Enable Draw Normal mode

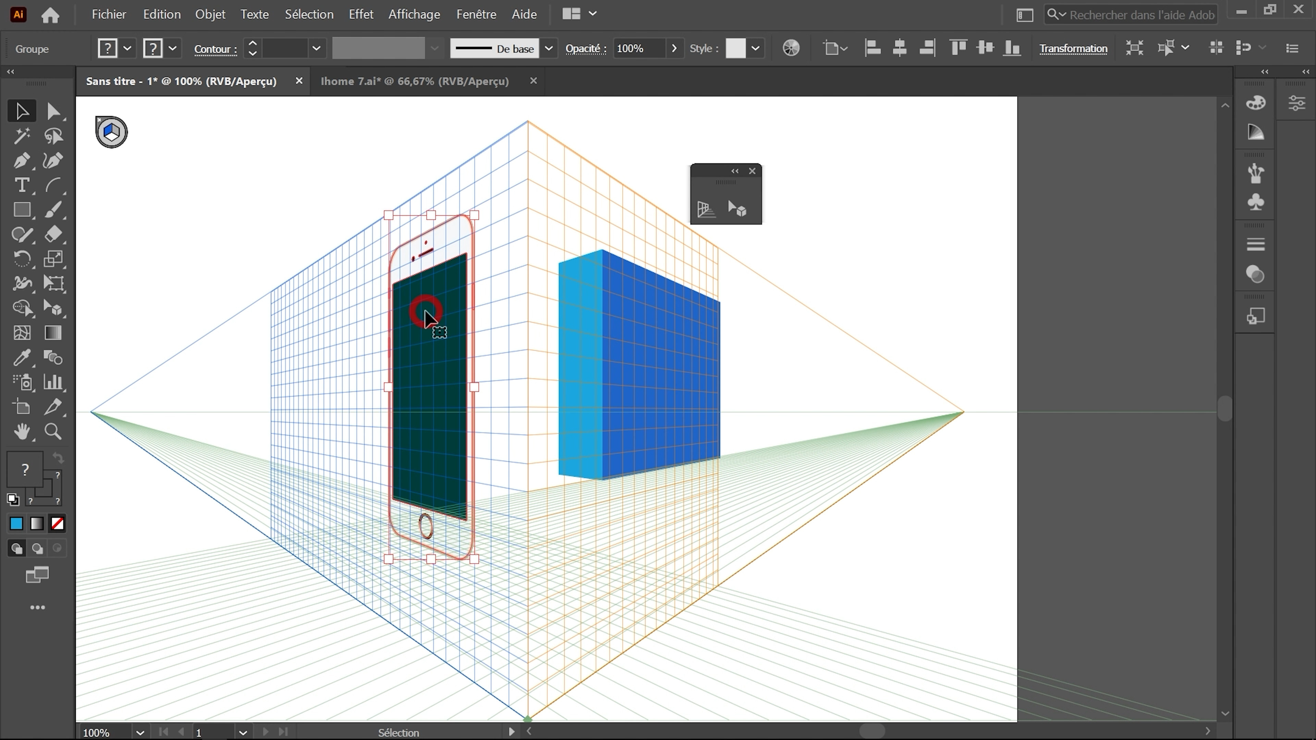16,548
